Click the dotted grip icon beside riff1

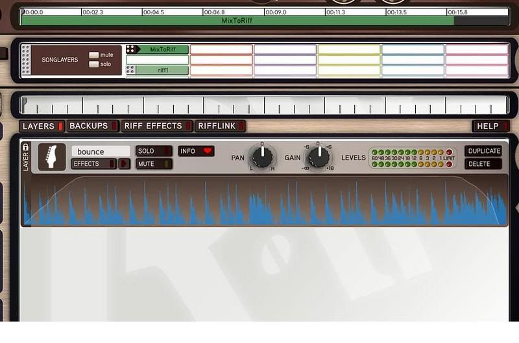pos(130,70)
